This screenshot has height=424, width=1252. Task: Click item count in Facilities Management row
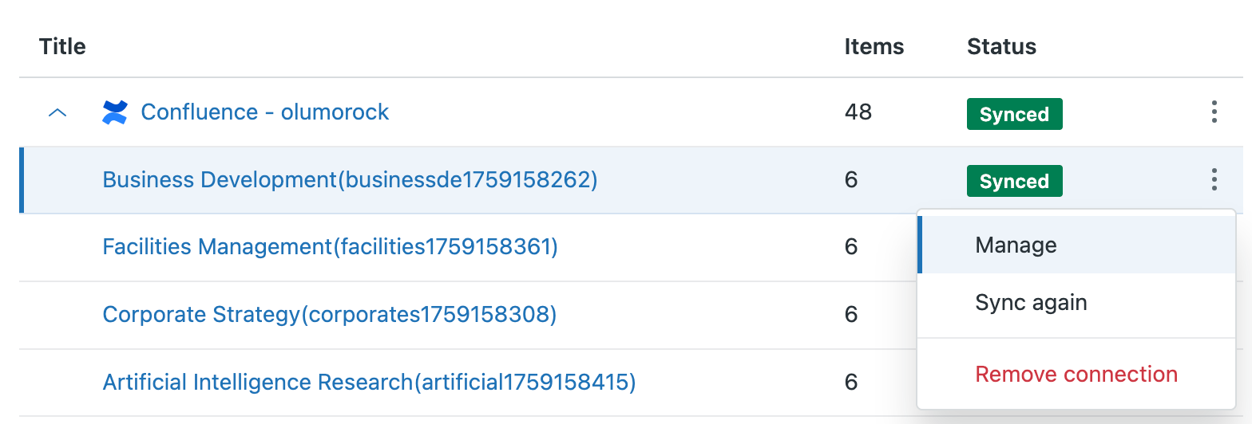tap(851, 247)
